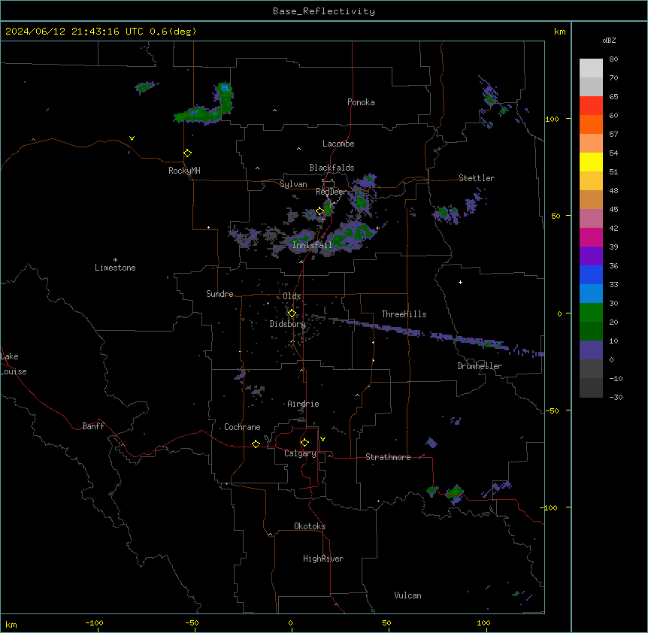Click the asterisk marker above Limestone
This screenshot has width=648, height=633.
coord(115,260)
